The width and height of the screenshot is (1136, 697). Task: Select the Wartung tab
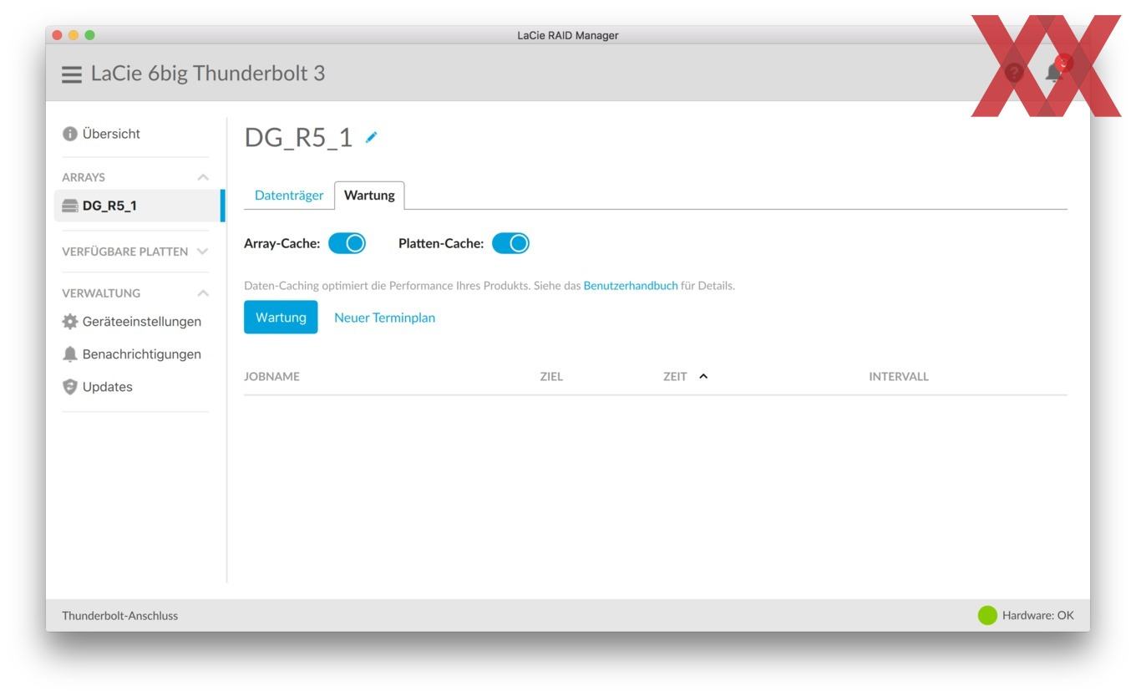click(x=369, y=195)
